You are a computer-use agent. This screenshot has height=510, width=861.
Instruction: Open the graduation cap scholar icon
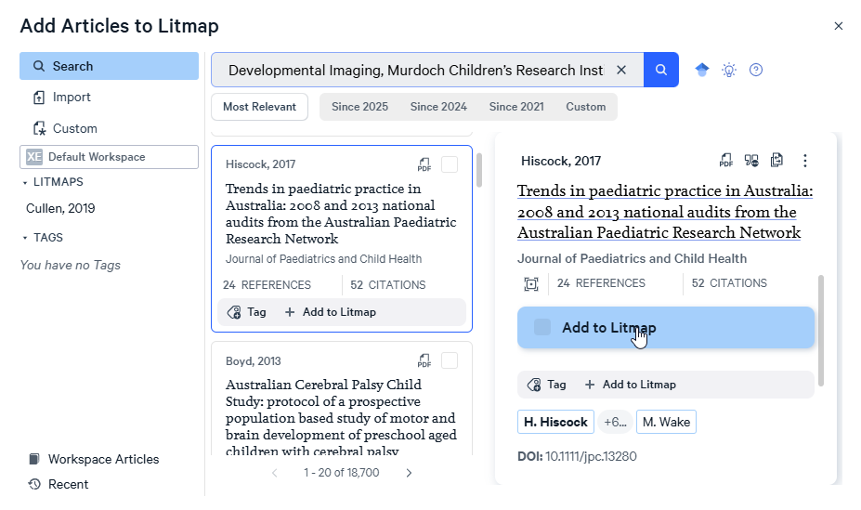pyautogui.click(x=702, y=70)
